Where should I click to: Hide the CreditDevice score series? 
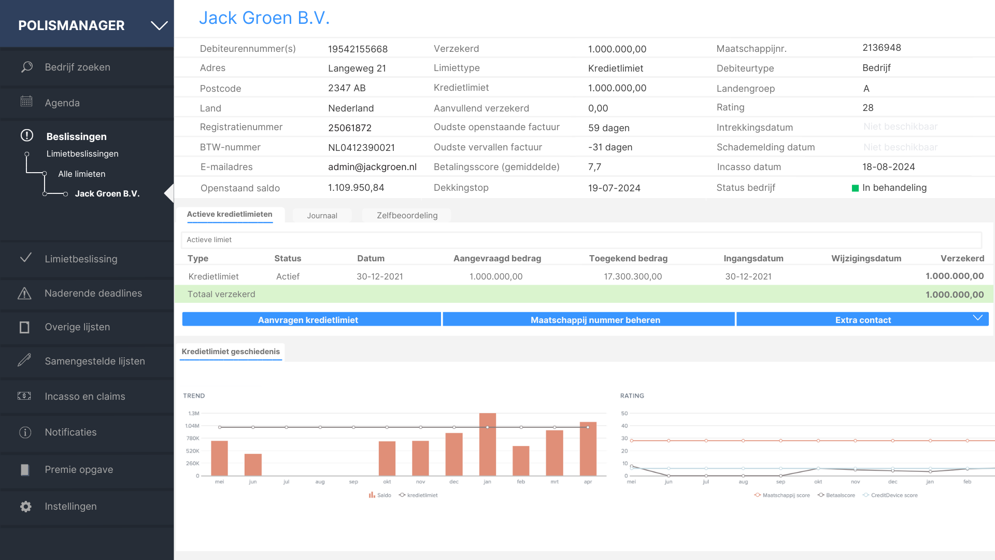pos(890,495)
